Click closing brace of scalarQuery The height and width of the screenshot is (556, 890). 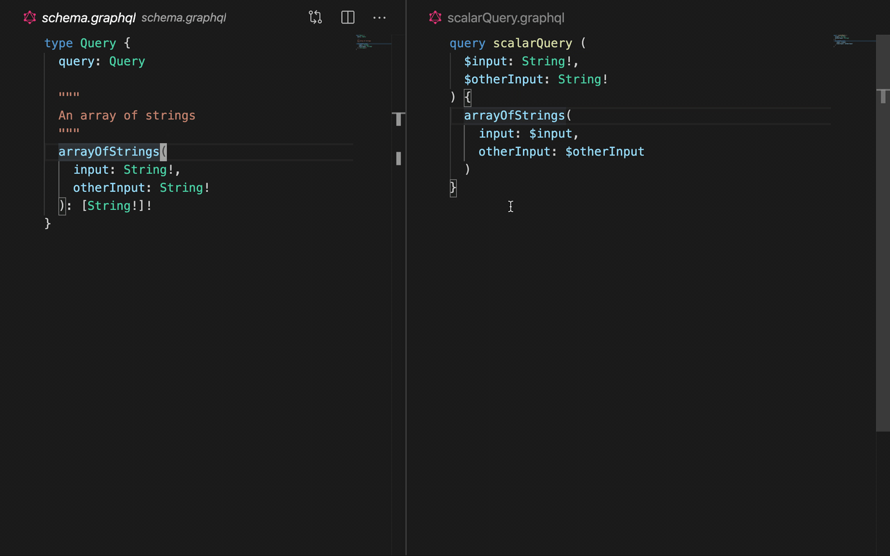coord(453,188)
